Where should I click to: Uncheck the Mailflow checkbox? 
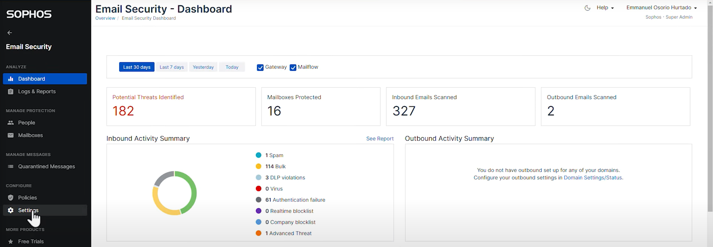point(293,67)
